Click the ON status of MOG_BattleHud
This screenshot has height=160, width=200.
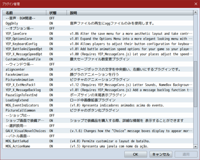pyautogui.click(x=51, y=141)
